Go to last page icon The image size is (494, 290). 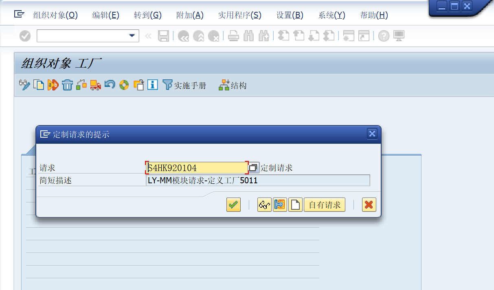tap(329, 36)
